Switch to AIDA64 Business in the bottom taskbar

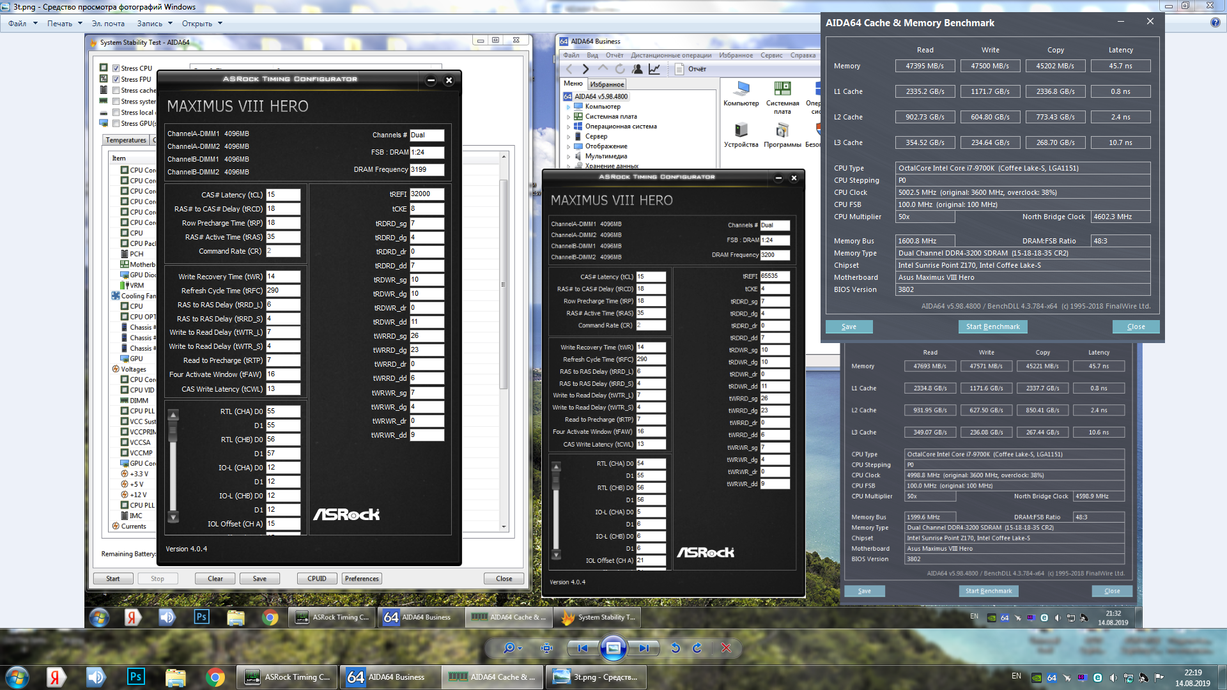389,677
